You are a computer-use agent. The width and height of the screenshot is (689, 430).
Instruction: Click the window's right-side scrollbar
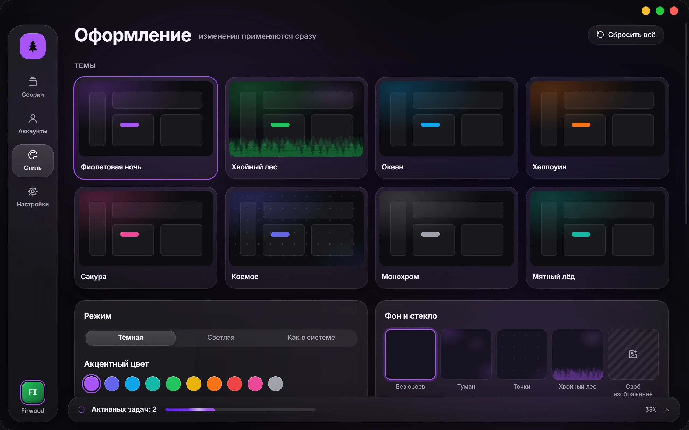pos(686,124)
